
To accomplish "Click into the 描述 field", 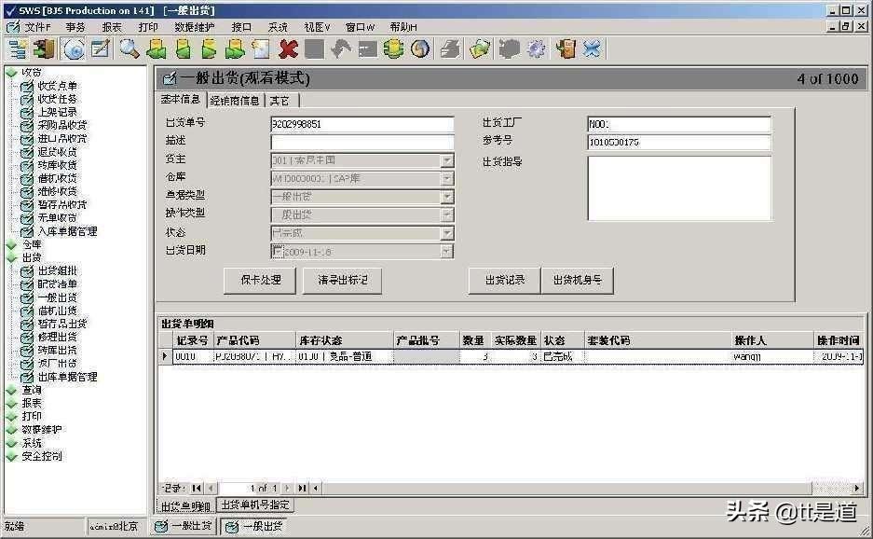I will (361, 142).
